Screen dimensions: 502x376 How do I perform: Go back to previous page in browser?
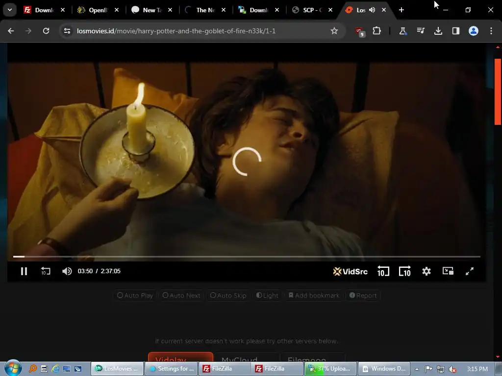[11, 31]
